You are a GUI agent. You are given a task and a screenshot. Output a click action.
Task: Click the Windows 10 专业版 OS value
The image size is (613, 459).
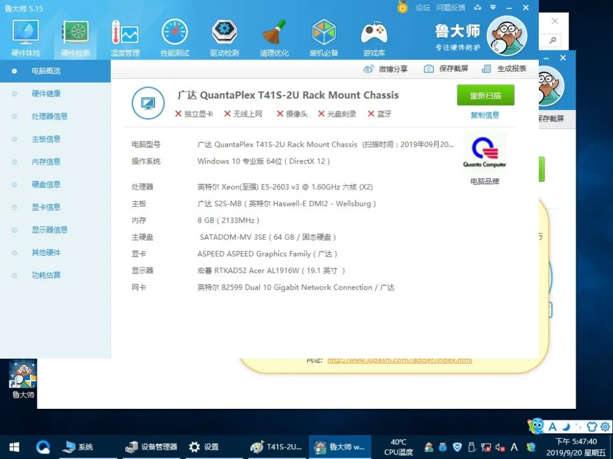tap(264, 162)
